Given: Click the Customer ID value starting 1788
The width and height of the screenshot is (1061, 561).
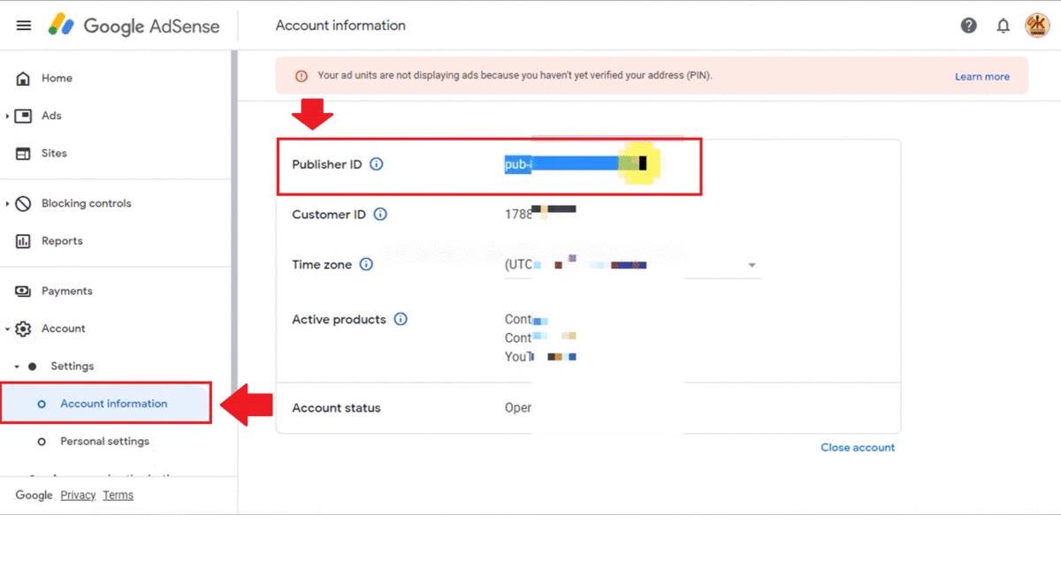Looking at the screenshot, I should (x=540, y=215).
